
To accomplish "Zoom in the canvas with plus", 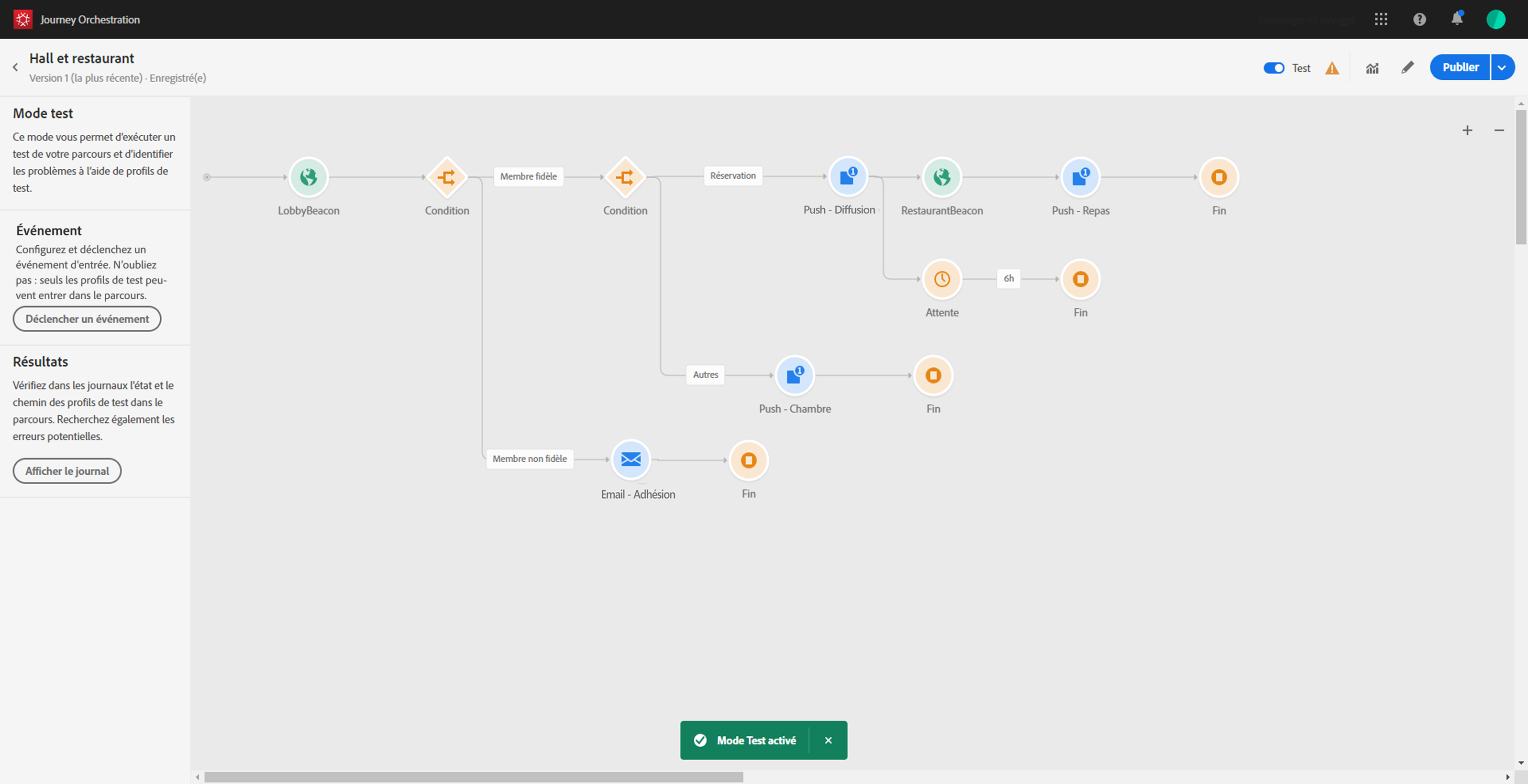I will click(1467, 131).
